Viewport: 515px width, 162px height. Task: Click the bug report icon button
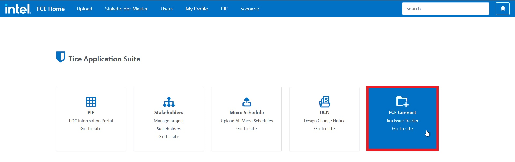[x=503, y=9]
